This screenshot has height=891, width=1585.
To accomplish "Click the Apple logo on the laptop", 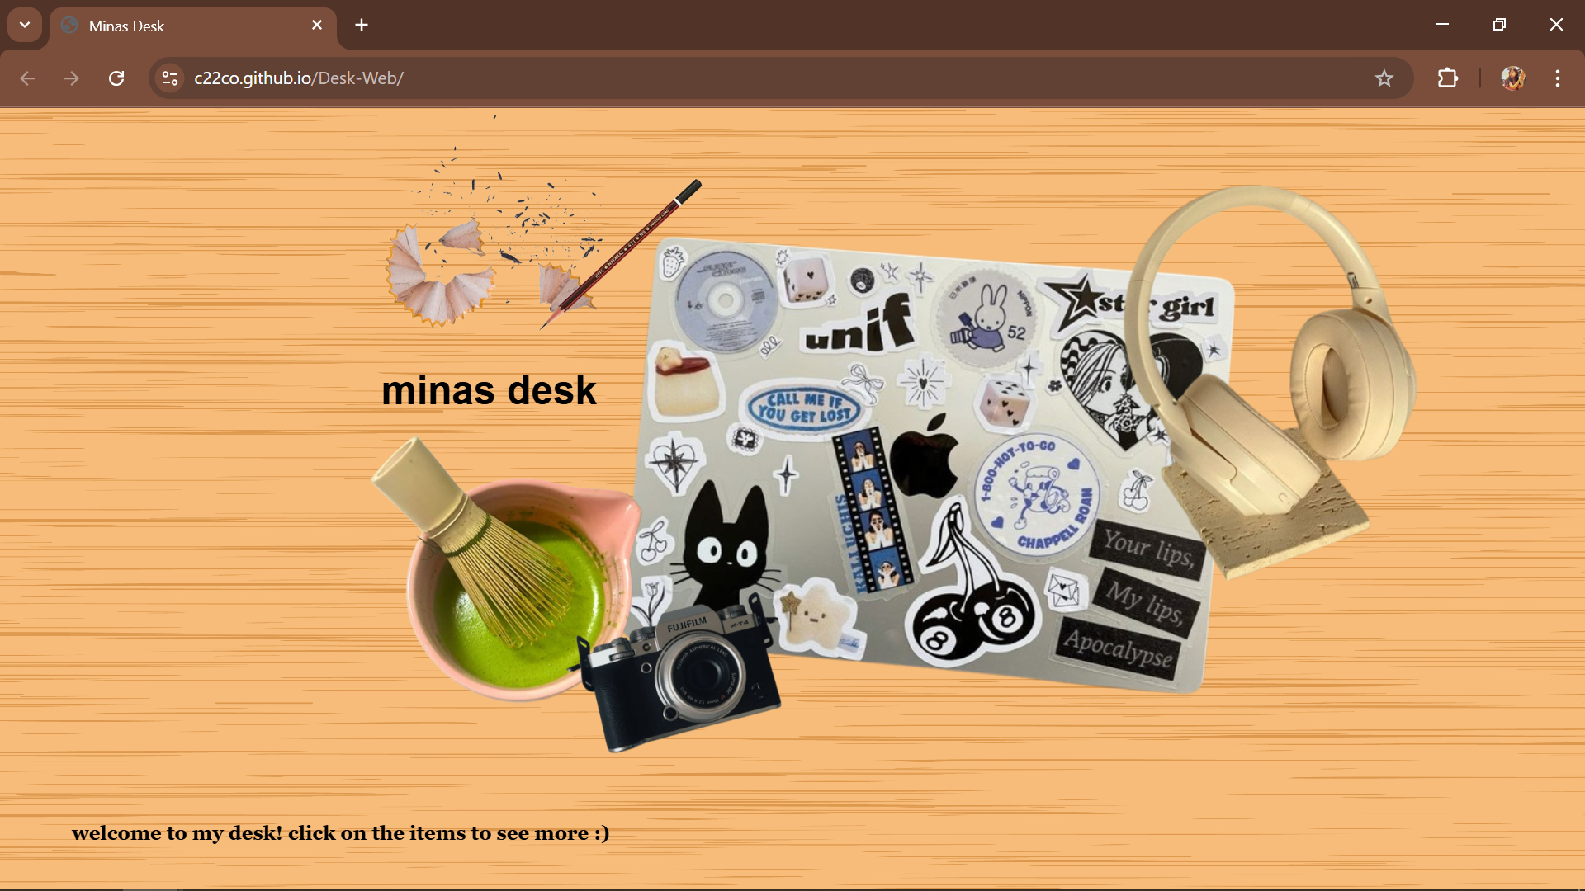I will click(925, 456).
